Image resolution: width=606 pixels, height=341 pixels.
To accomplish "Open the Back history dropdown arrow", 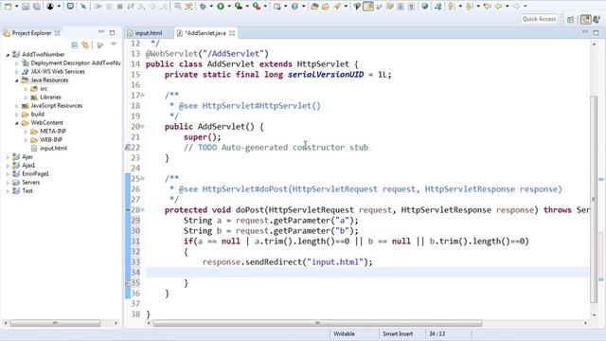I will (x=508, y=7).
